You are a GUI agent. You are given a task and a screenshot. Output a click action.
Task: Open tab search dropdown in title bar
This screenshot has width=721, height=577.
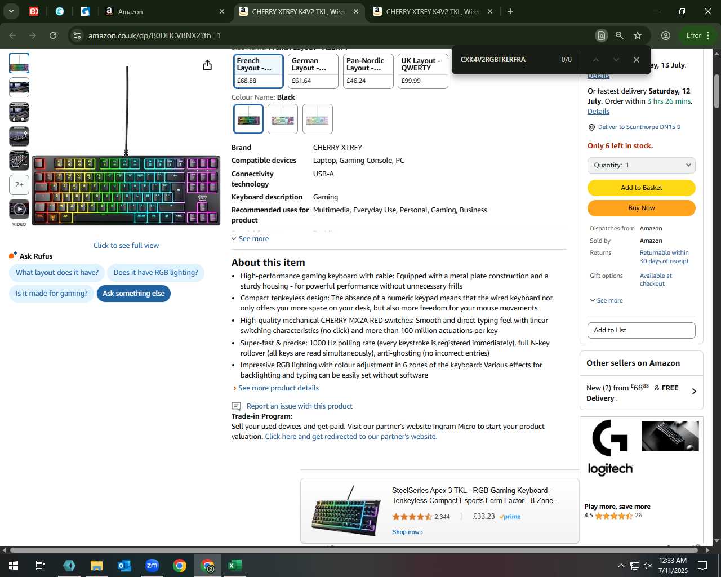[11, 11]
